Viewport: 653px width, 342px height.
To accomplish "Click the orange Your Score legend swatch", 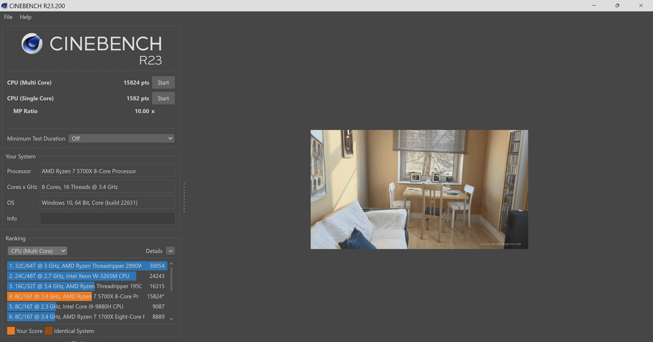I will click(11, 331).
